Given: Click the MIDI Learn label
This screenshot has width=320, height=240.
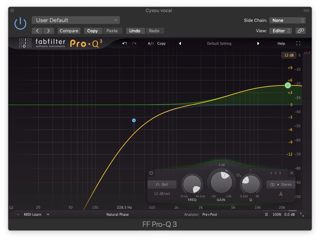Looking at the screenshot, I should pos(32,214).
